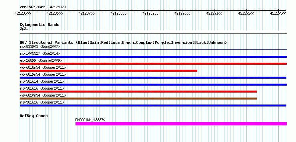Click the thin blue nsv833903 variant line
The image size is (296, 142).
[153, 50]
